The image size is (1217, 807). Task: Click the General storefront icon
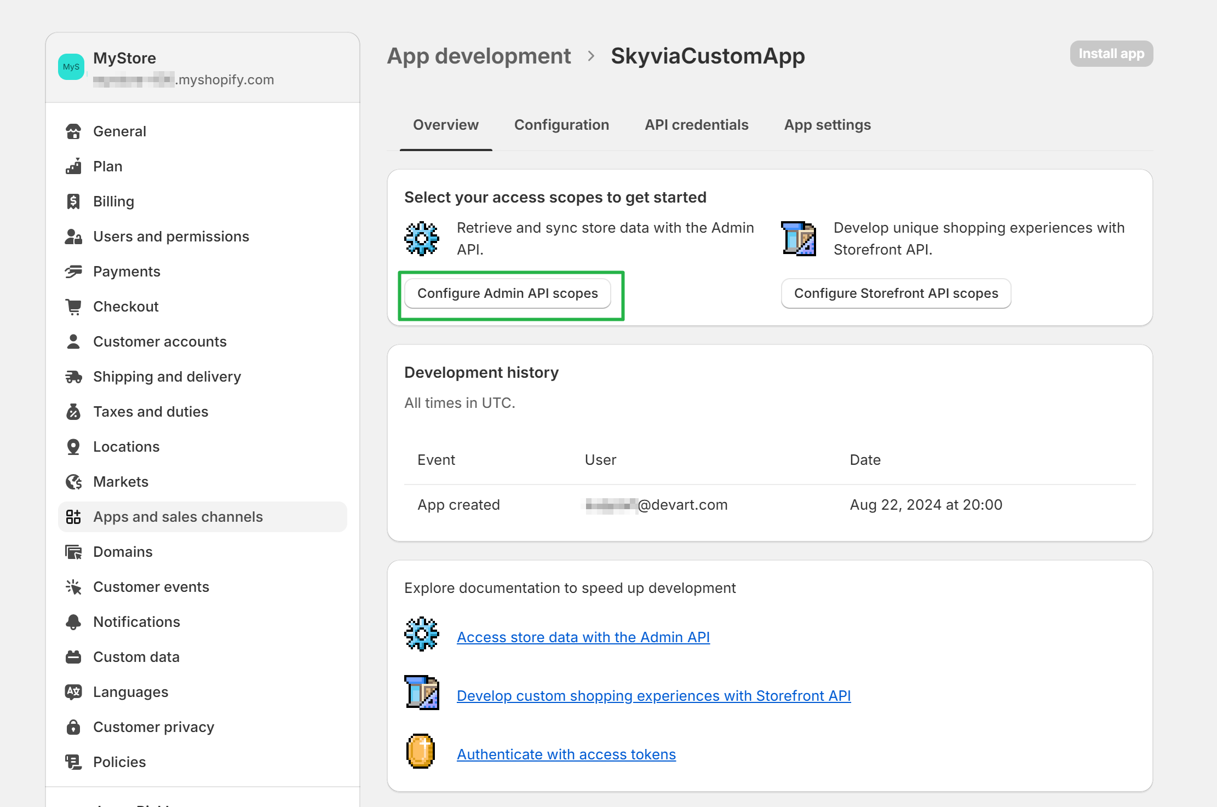point(73,131)
